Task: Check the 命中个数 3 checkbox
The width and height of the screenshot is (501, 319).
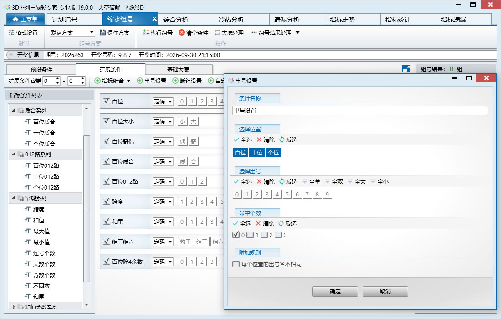Action: point(278,235)
